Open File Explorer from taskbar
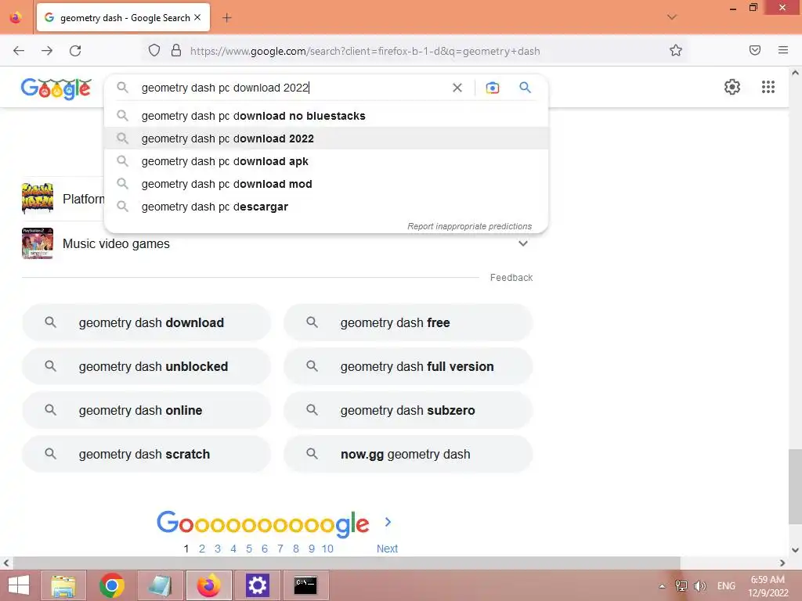The image size is (802, 601). [63, 585]
